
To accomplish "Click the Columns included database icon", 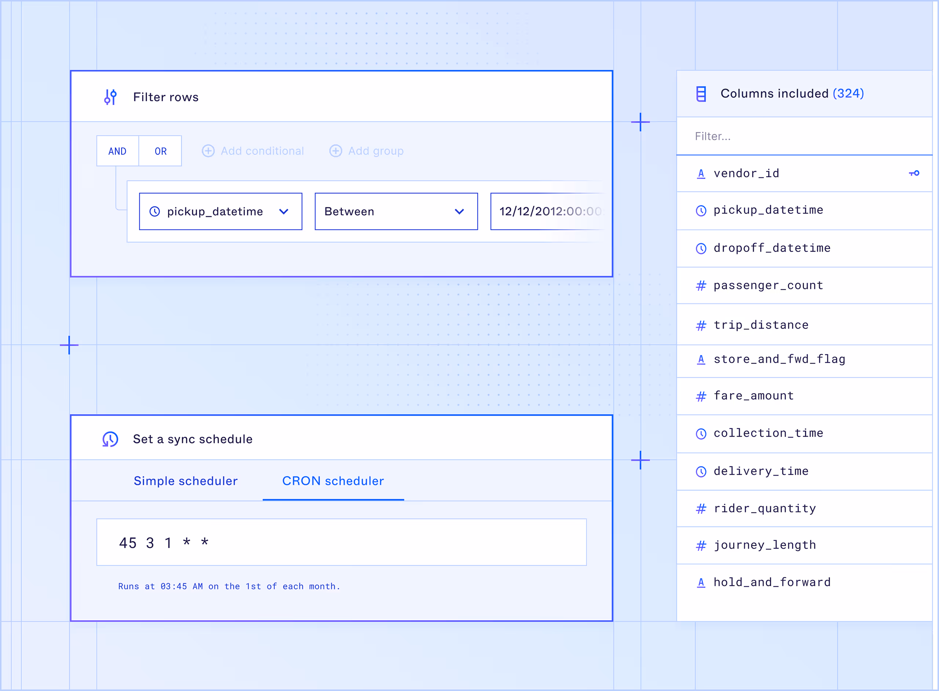I will [x=701, y=94].
